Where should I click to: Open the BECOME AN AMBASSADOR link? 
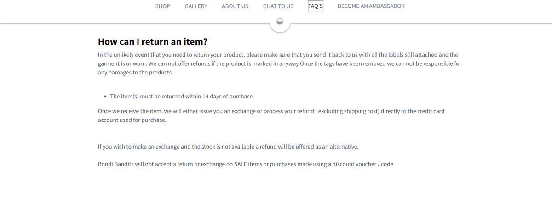(371, 6)
